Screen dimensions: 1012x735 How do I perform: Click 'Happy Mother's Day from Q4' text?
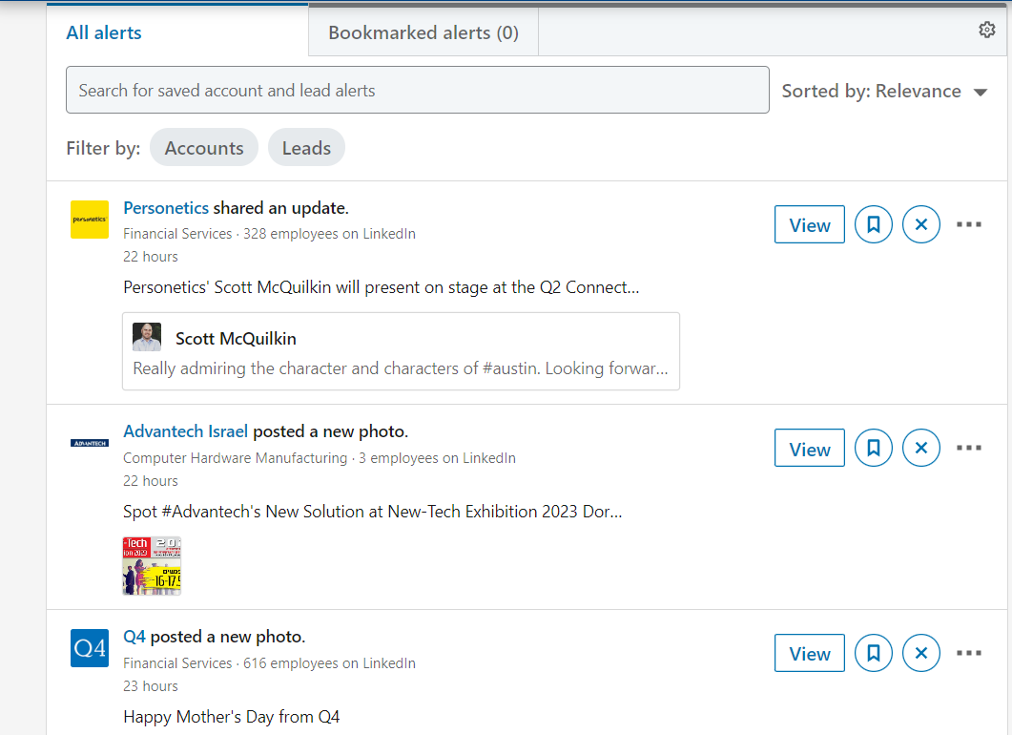(x=231, y=717)
